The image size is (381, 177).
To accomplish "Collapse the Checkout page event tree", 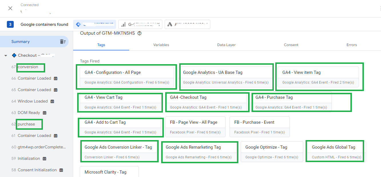I will click(x=6, y=56).
